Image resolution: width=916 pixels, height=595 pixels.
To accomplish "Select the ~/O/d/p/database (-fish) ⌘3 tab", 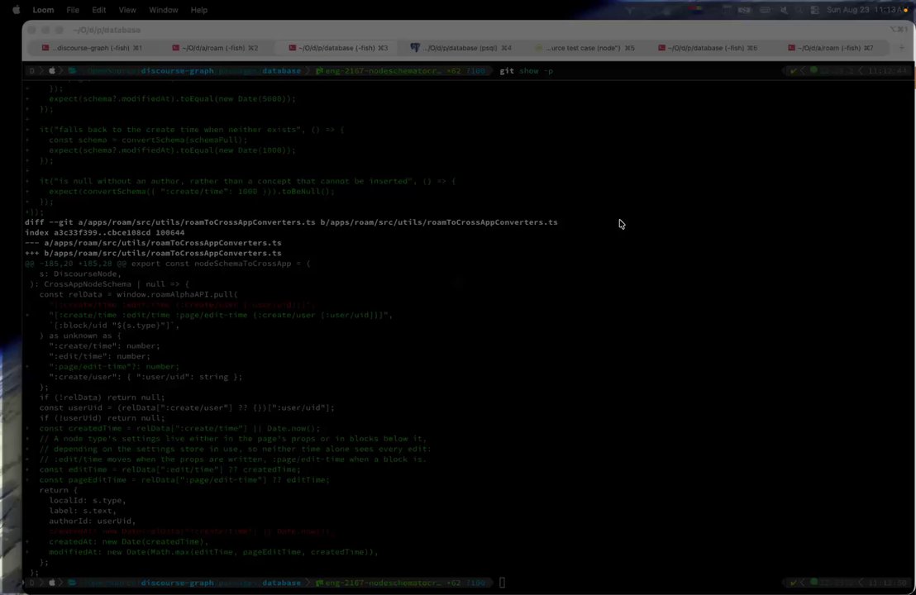I will pos(338,48).
